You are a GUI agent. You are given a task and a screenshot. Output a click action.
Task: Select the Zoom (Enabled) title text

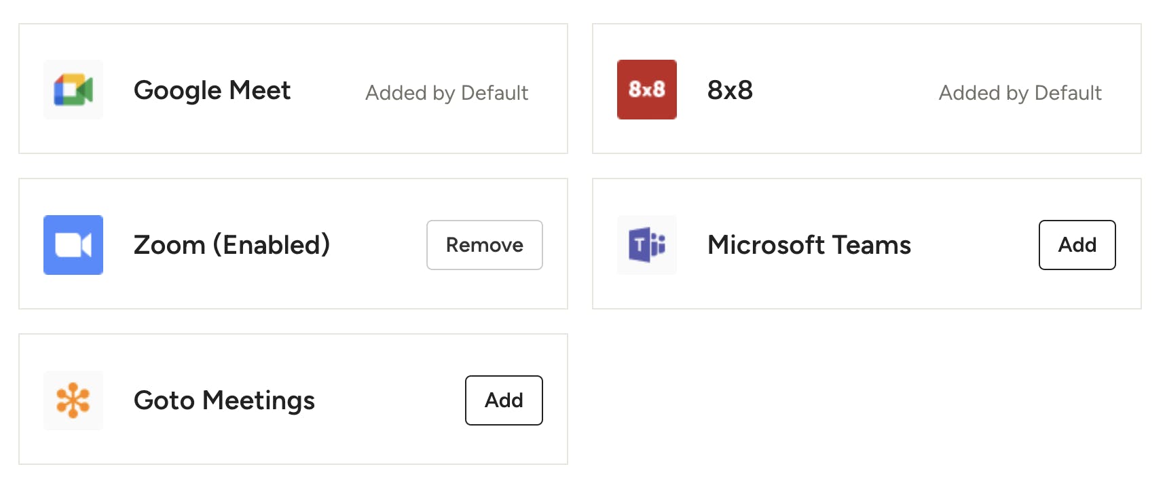coord(232,245)
